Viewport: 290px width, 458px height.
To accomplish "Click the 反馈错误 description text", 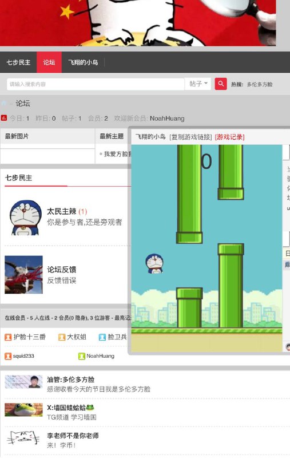I will pos(62,281).
